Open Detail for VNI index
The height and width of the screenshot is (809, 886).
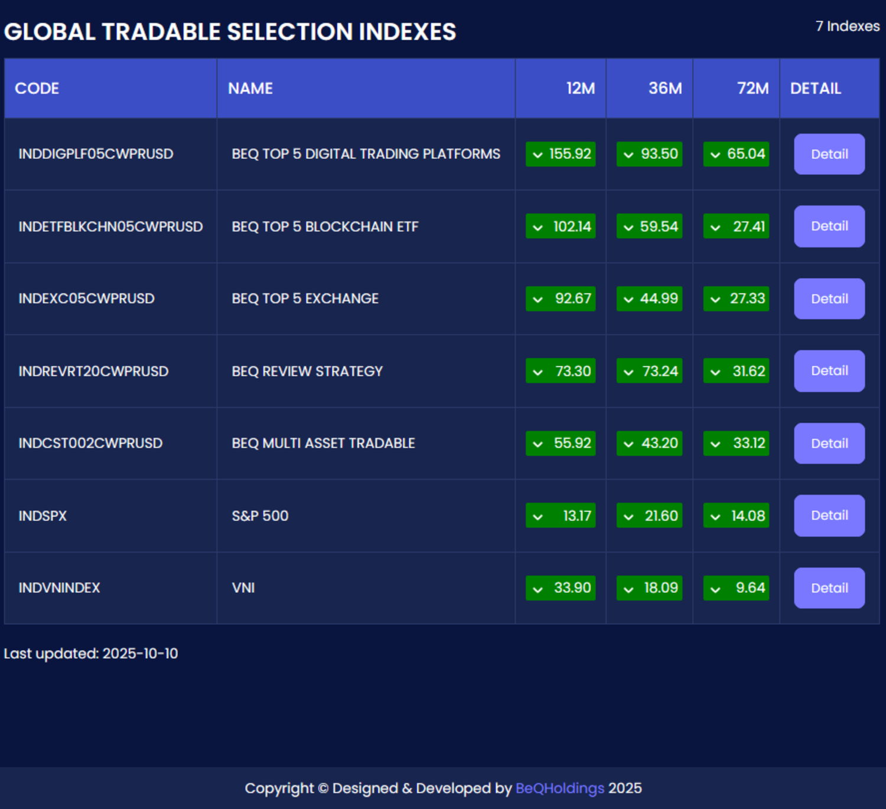829,588
